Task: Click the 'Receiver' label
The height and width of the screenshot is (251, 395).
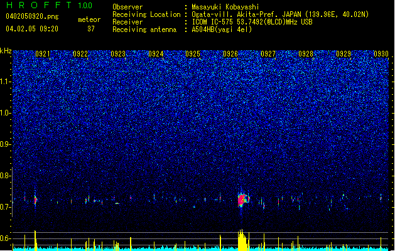Action: [127, 22]
